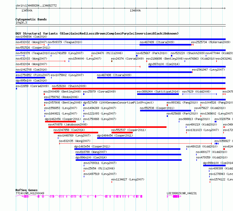Click nsv1047858 (Coe2014) label
Viewport: 233px width, 211px height.
point(69,130)
